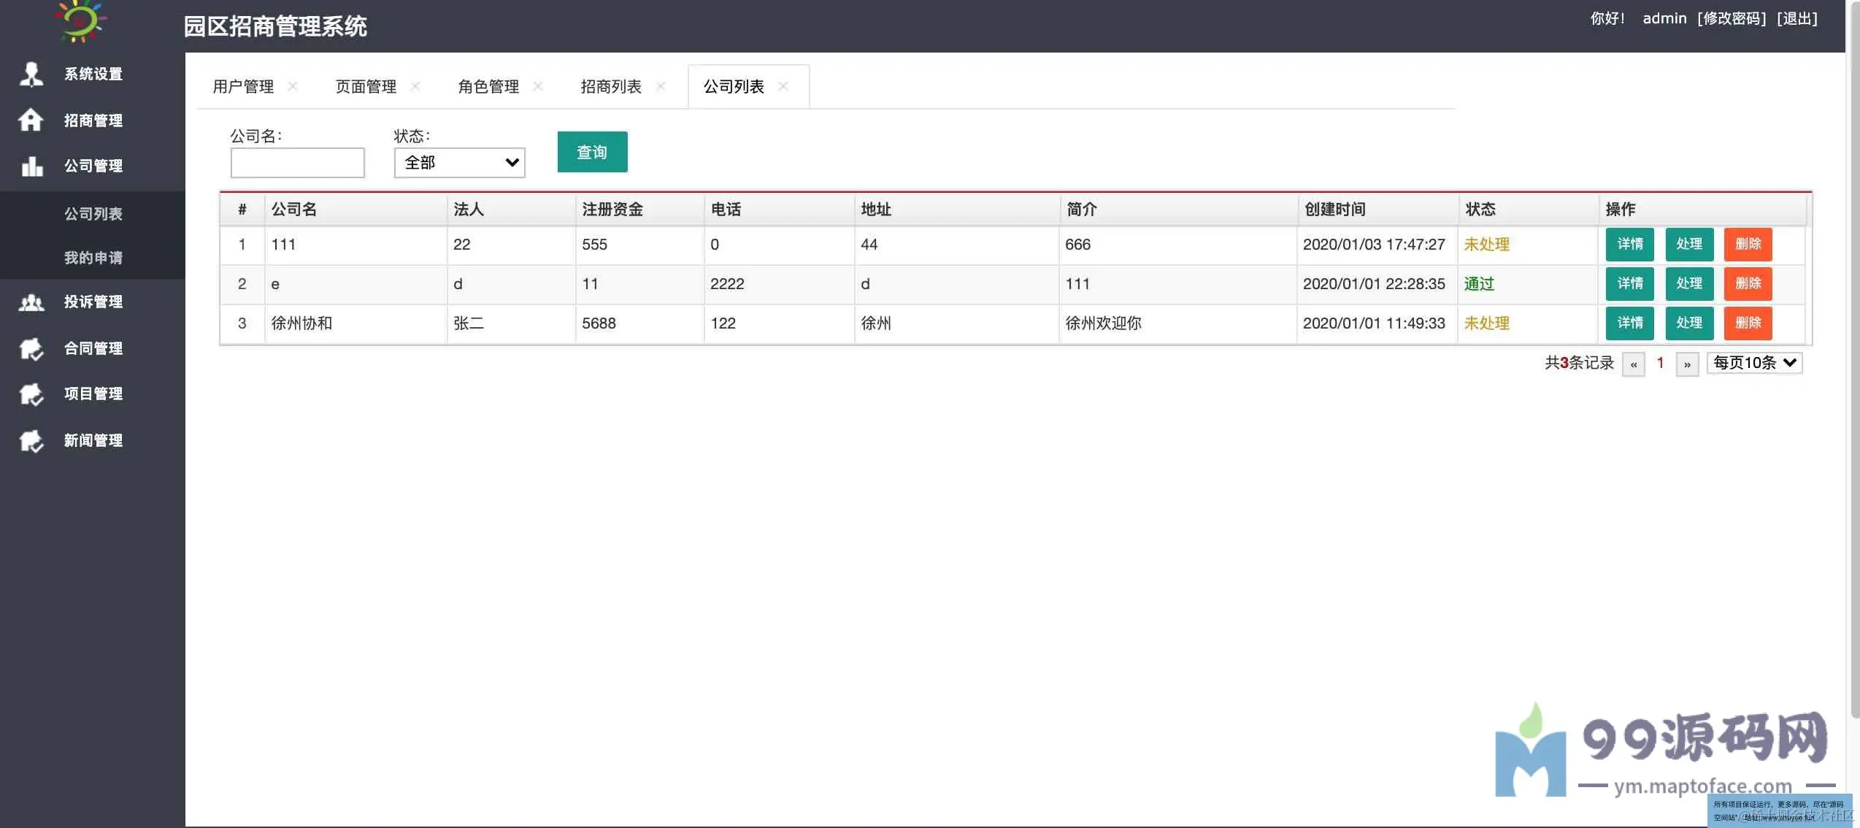Click the 合同管理 sidebar icon
This screenshot has width=1860, height=828.
[x=31, y=348]
